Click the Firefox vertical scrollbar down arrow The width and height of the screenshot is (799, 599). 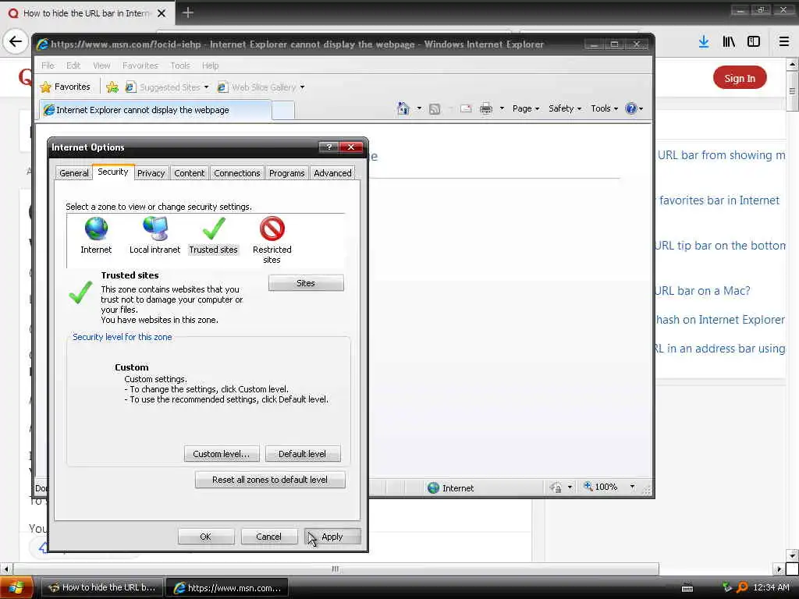[x=792, y=555]
